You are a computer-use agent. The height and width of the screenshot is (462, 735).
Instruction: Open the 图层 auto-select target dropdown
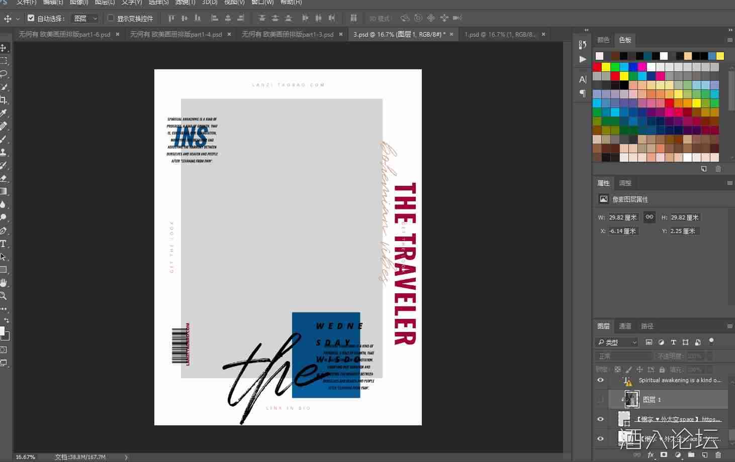tap(85, 19)
